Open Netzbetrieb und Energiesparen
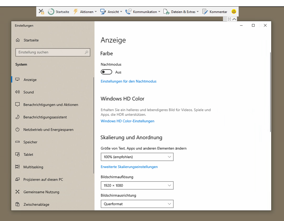This screenshot has height=221, width=284. tap(52, 130)
